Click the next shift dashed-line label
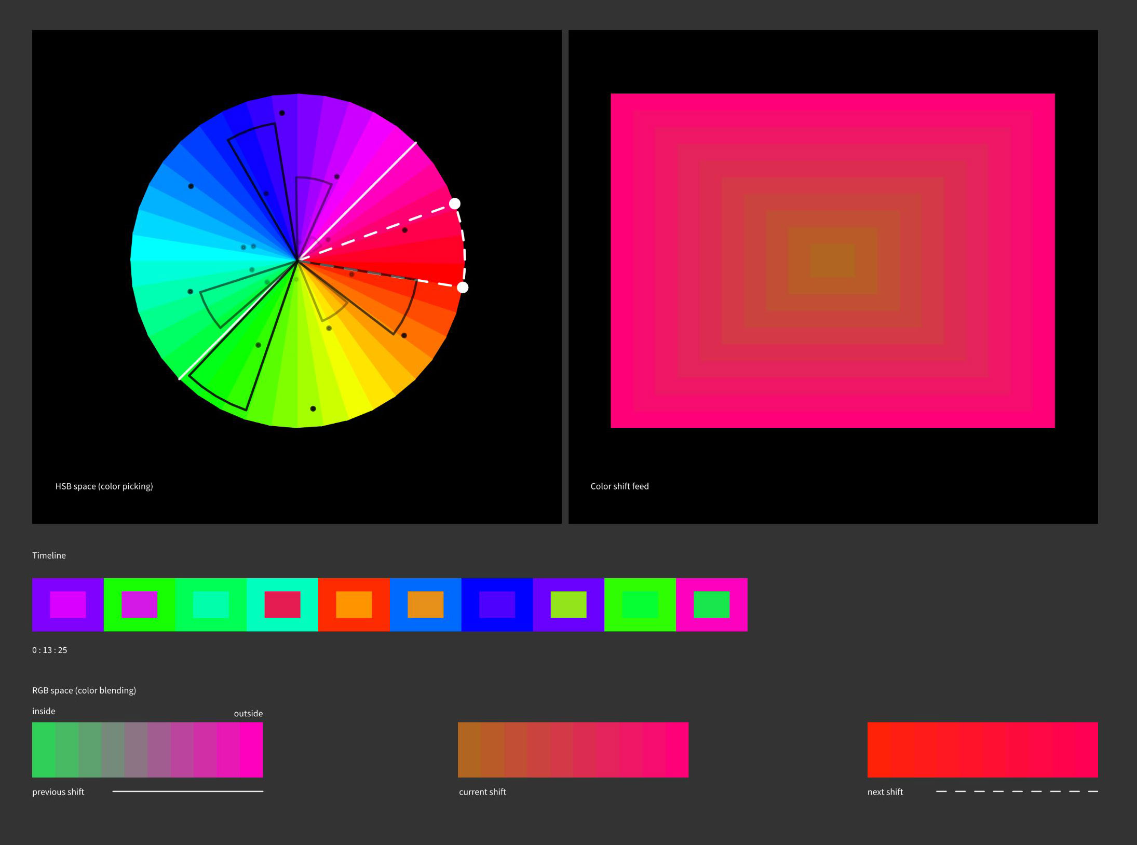The image size is (1137, 845). click(885, 792)
